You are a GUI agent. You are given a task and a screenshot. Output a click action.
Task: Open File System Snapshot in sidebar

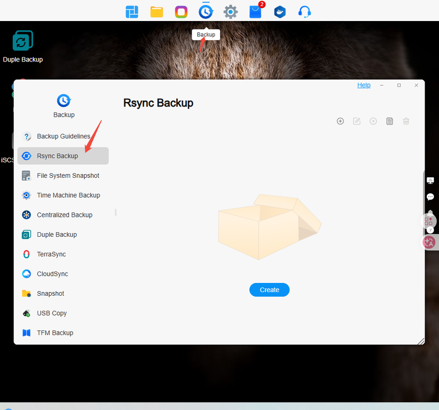coord(63,176)
